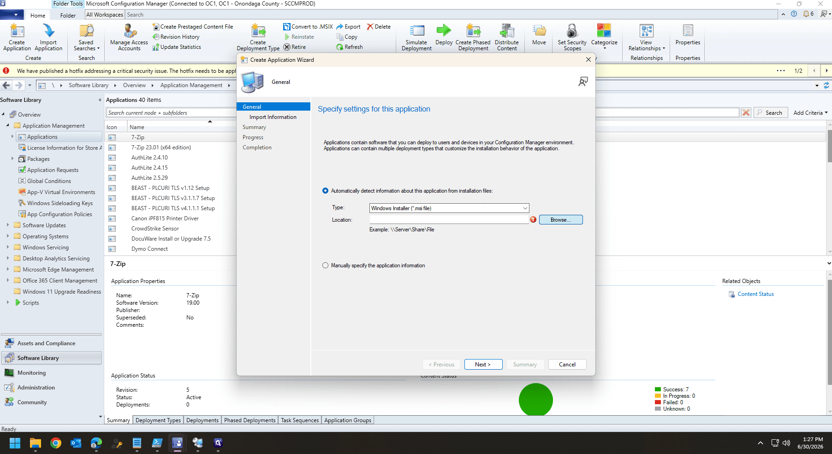Click the Refresh ribbon button

350,47
